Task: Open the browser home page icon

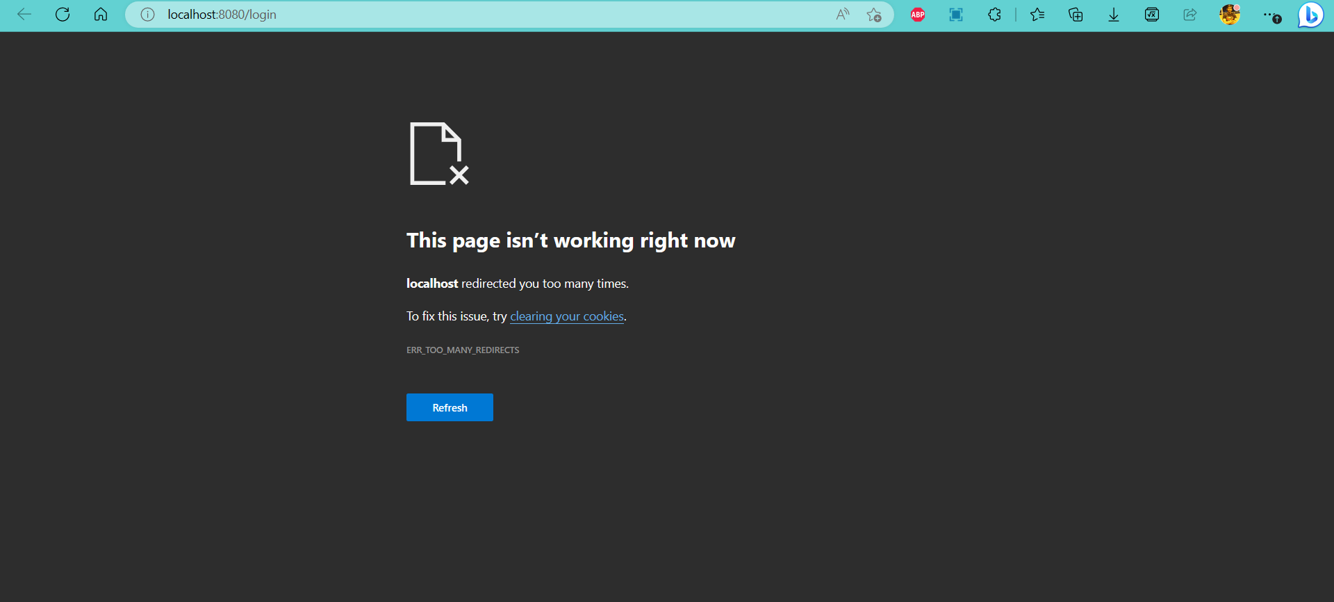Action: point(101,15)
